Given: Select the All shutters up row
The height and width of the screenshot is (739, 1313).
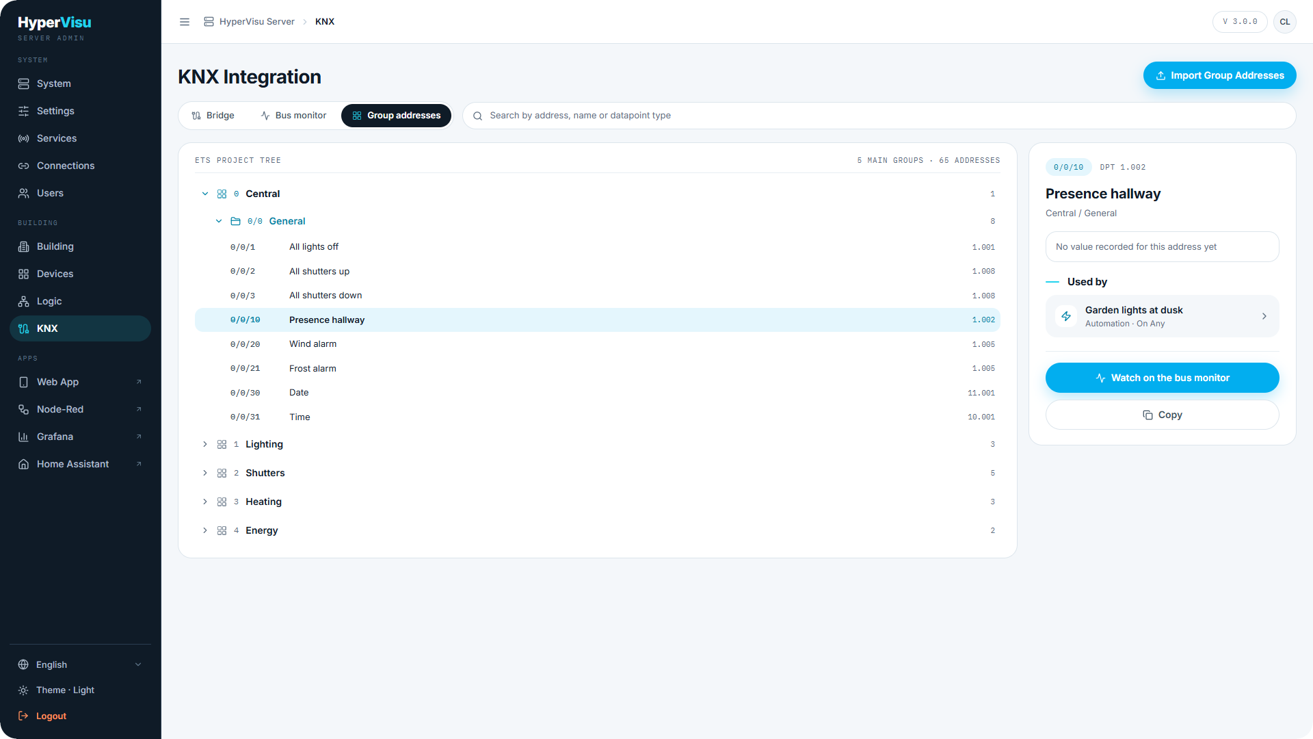Looking at the screenshot, I should pos(598,271).
